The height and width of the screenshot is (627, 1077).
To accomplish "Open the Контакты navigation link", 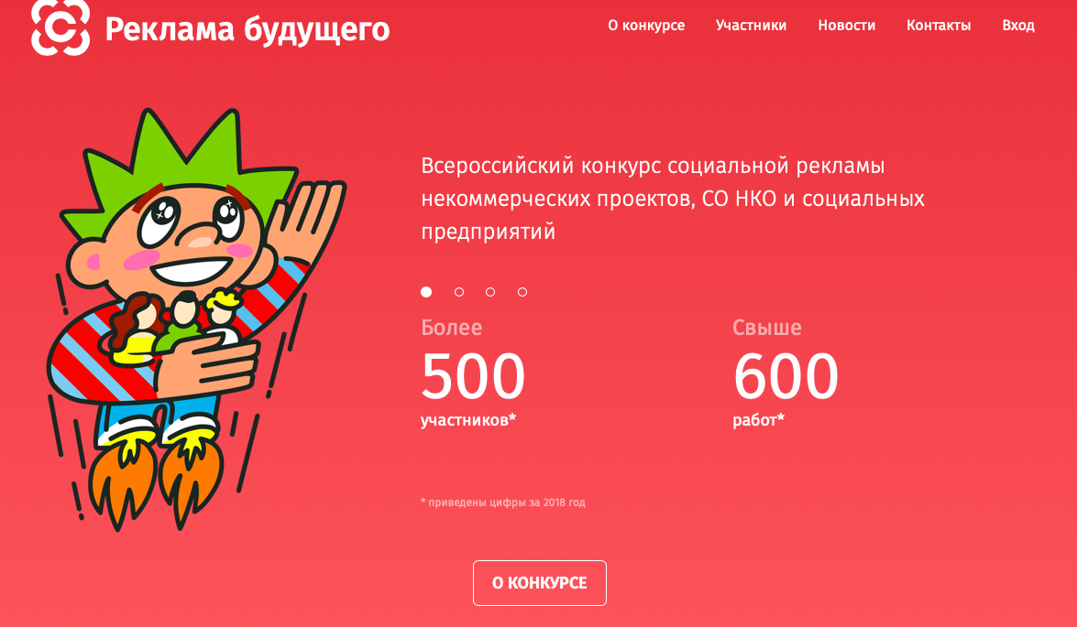I will pyautogui.click(x=939, y=26).
